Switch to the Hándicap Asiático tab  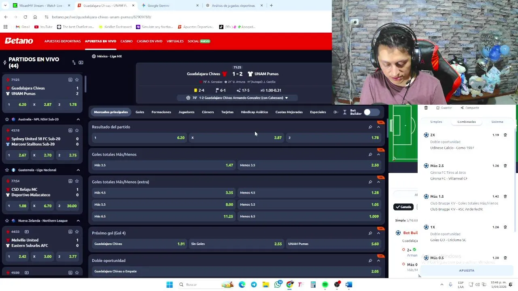click(254, 112)
